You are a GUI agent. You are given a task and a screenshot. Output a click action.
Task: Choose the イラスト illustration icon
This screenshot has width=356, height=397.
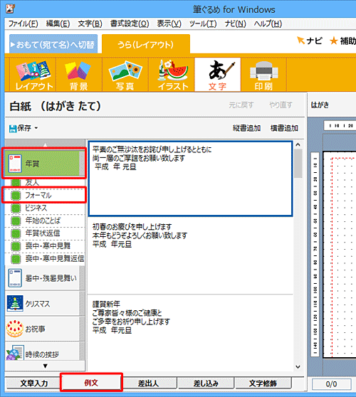point(172,75)
